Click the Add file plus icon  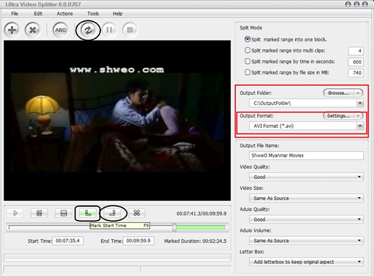(11, 30)
